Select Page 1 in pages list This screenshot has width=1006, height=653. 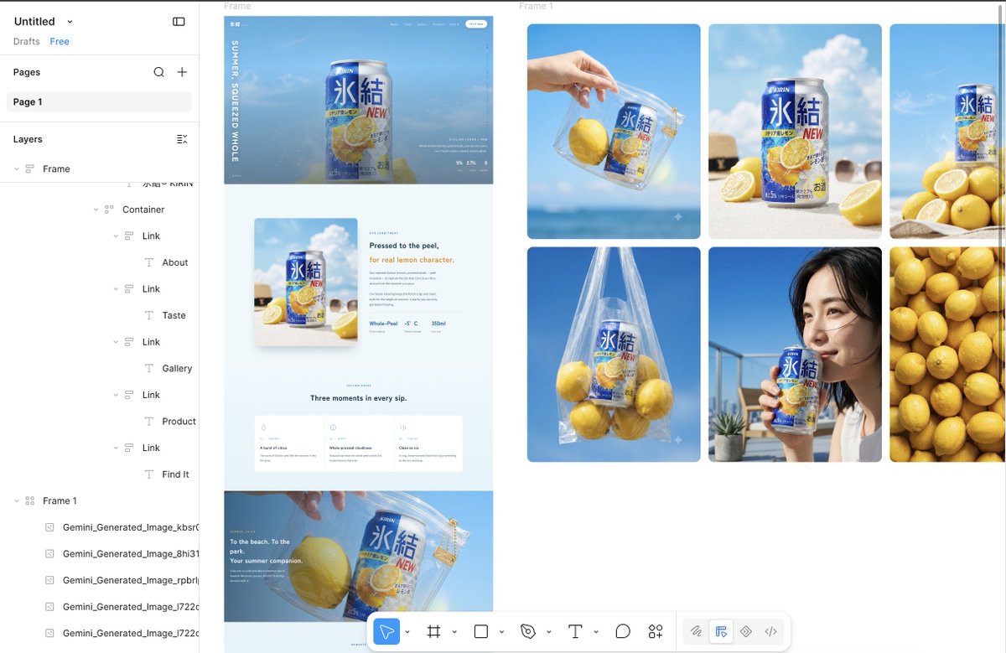tap(99, 102)
